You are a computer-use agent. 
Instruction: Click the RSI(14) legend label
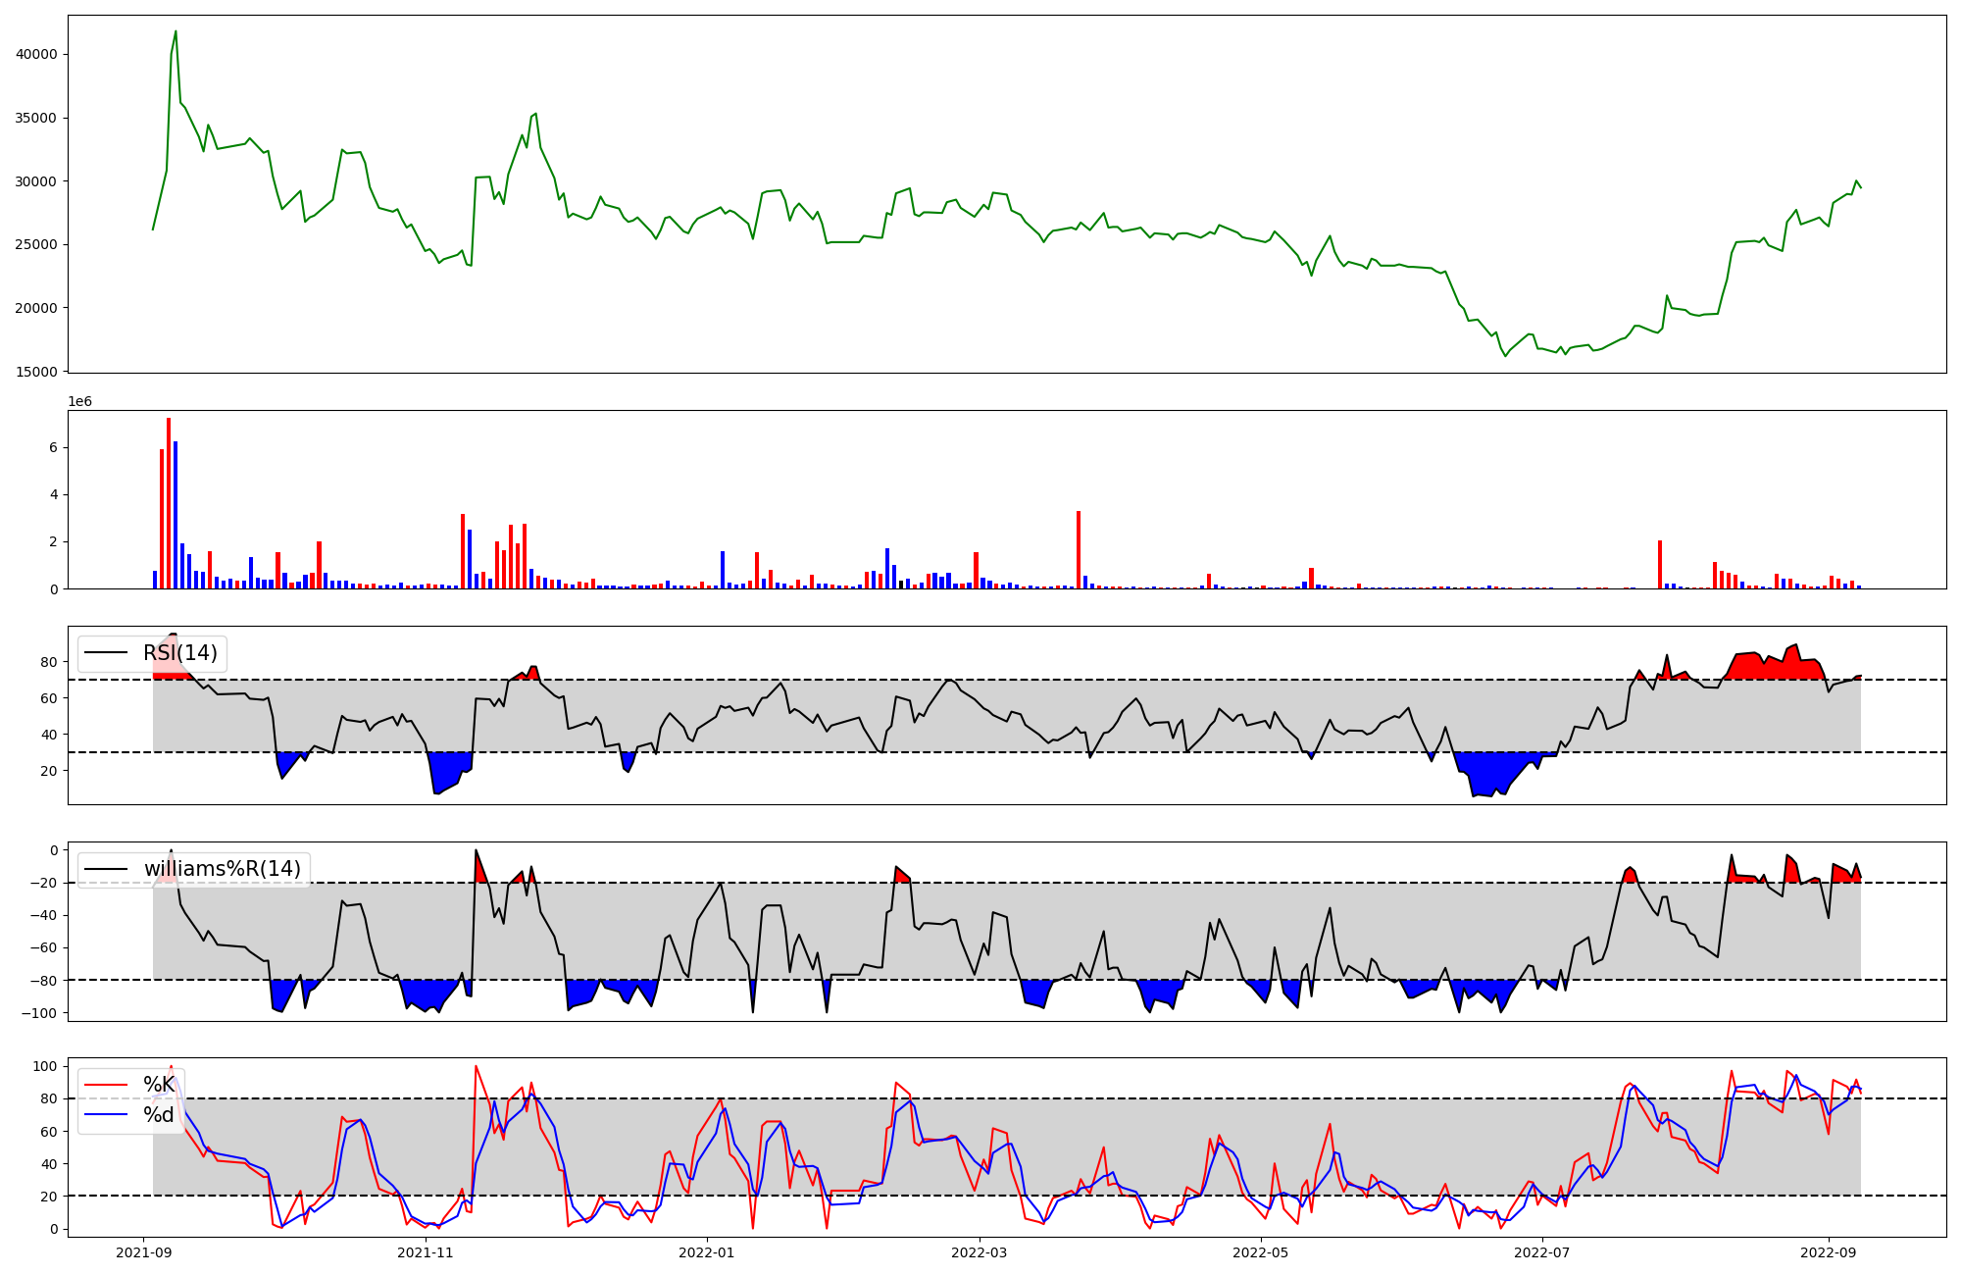(180, 653)
